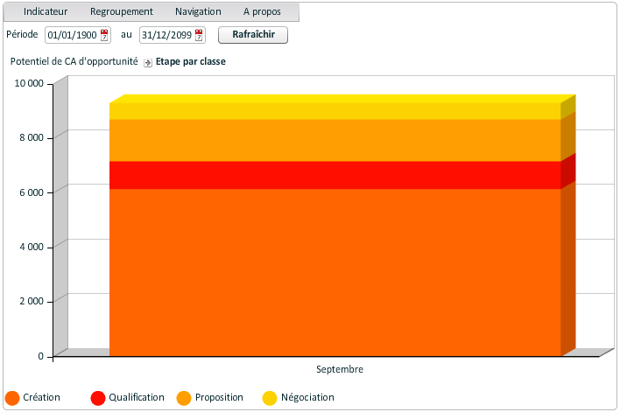Select the Négociation legend swatch
Viewport: 620px width, 412px height.
(x=270, y=398)
